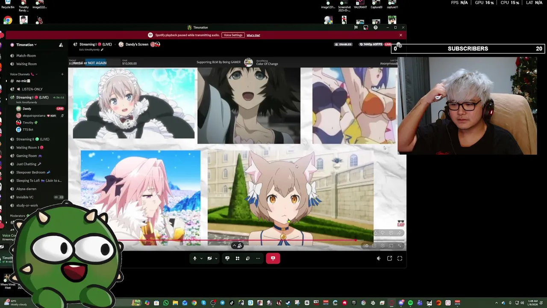This screenshot has width=547, height=308.
Task: Disconnect from the voice call red button
Action: point(273,258)
